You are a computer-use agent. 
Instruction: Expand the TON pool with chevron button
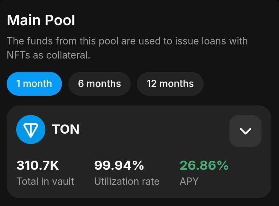pos(245,131)
